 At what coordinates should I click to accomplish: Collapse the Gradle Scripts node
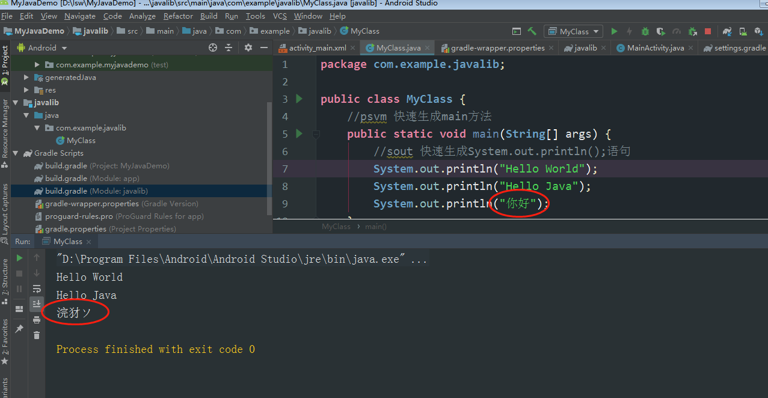15,153
